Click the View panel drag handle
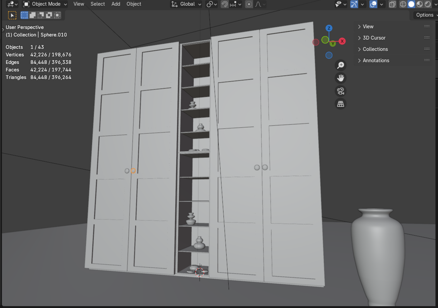The image size is (438, 308). 427,26
